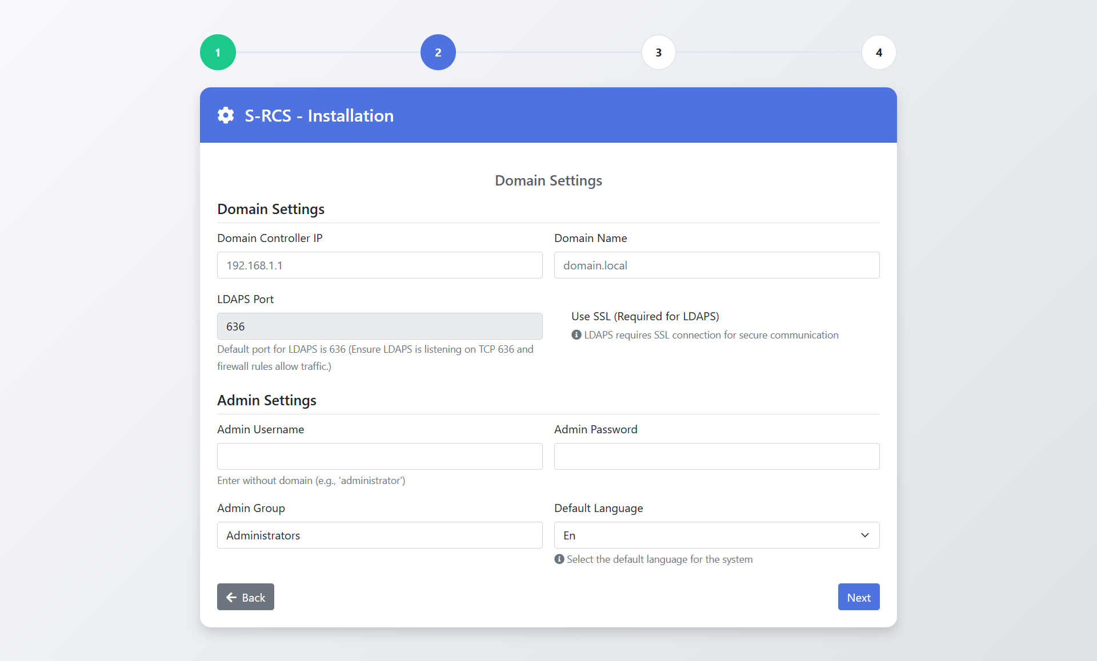The height and width of the screenshot is (661, 1097).
Task: Focus the Domain Controller IP field
Action: pos(379,265)
